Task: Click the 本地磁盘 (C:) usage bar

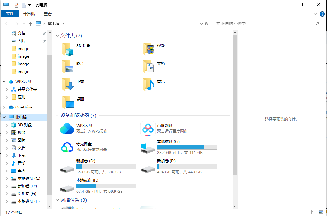Action: (187, 147)
